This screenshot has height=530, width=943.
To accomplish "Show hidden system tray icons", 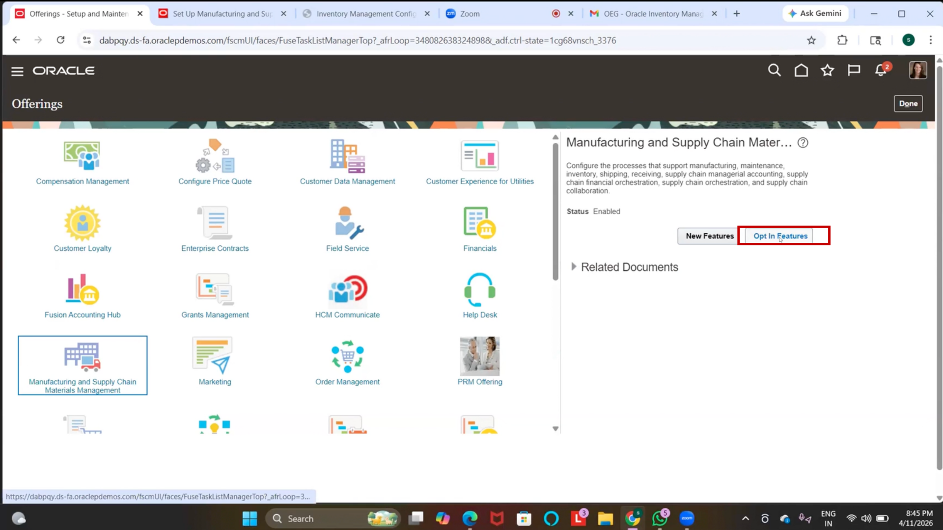I will pyautogui.click(x=746, y=519).
